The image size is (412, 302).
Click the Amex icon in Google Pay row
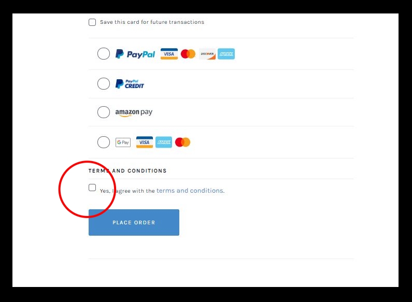pos(164,142)
